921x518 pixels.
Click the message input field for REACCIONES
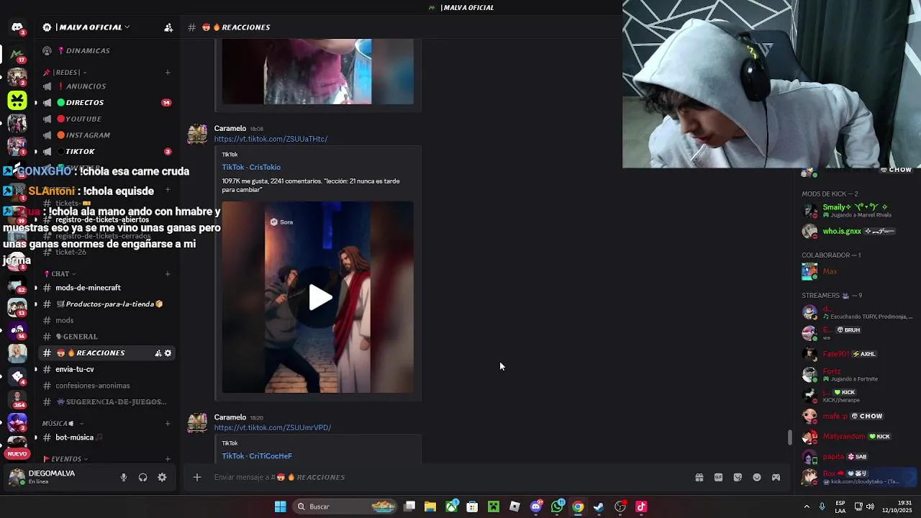(446, 477)
